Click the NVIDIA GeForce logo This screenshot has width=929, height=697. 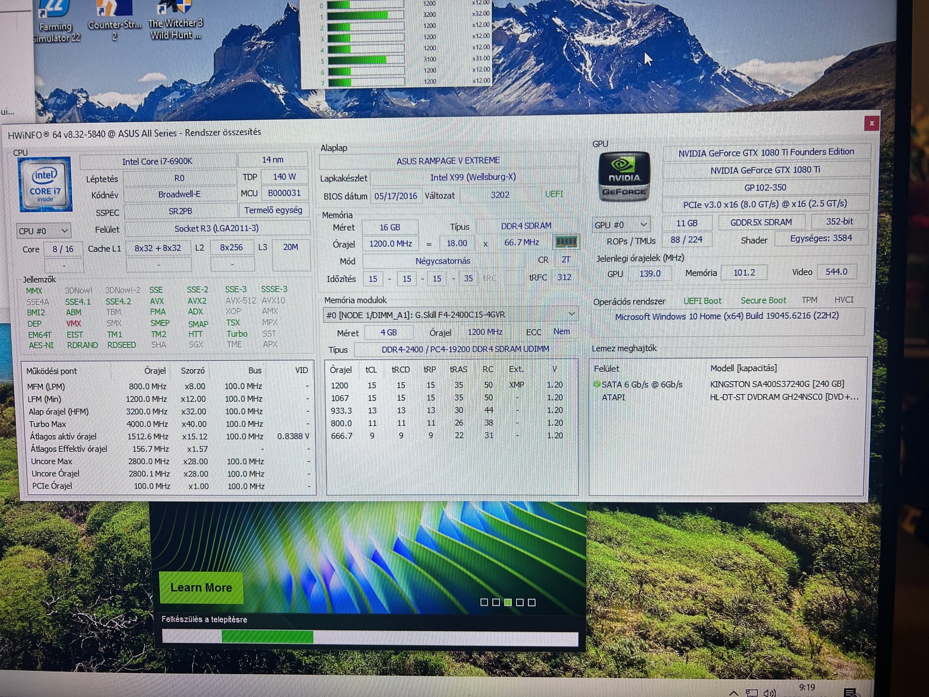(x=624, y=177)
